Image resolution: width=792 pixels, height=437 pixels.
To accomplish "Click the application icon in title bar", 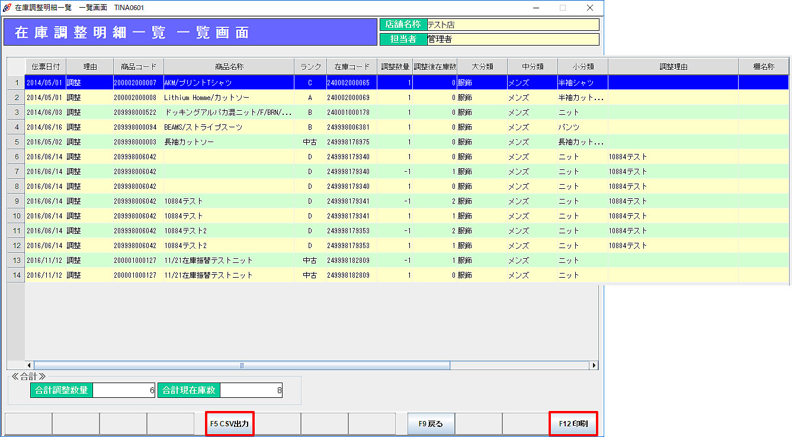I will 7,8.
